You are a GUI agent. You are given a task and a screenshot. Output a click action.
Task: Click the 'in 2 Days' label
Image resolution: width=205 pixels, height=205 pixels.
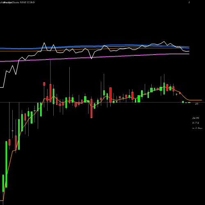[x=197, y=128]
